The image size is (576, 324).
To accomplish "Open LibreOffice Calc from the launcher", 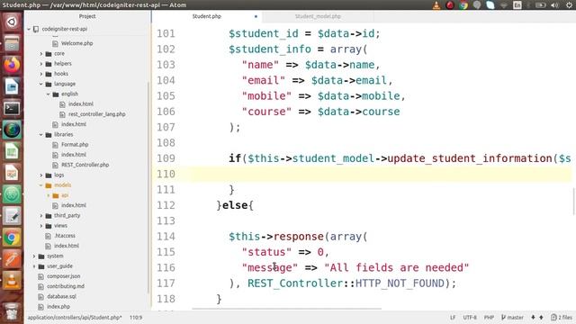I will click(x=12, y=151).
